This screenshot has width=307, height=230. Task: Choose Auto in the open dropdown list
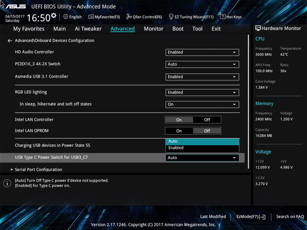[202, 141]
